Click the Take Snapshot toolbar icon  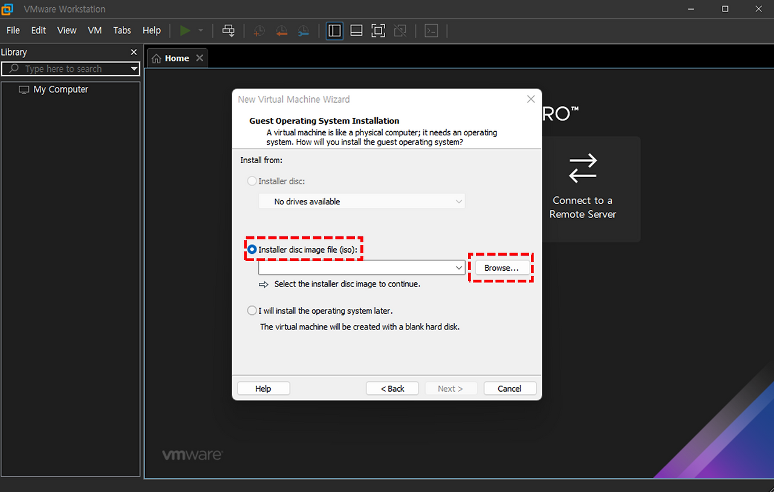[259, 31]
